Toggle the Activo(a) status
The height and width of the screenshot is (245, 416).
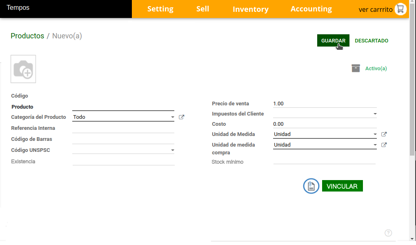(376, 69)
